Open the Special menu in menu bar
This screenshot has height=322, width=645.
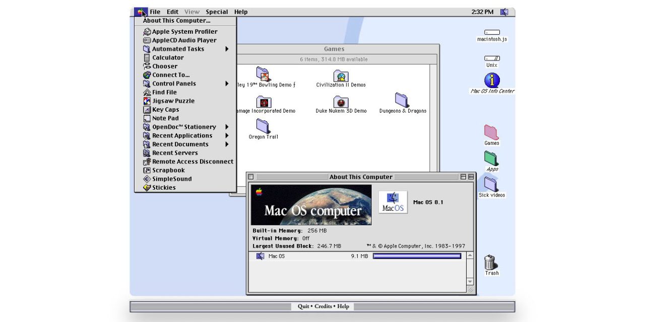[x=217, y=12]
